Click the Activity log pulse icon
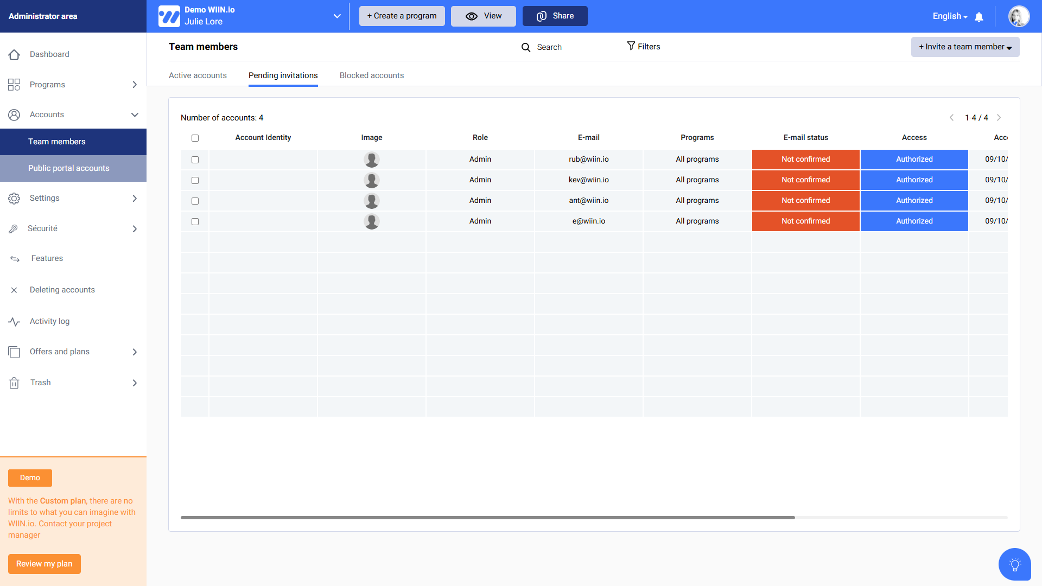Screen dimensions: 1042x586 click(x=14, y=321)
